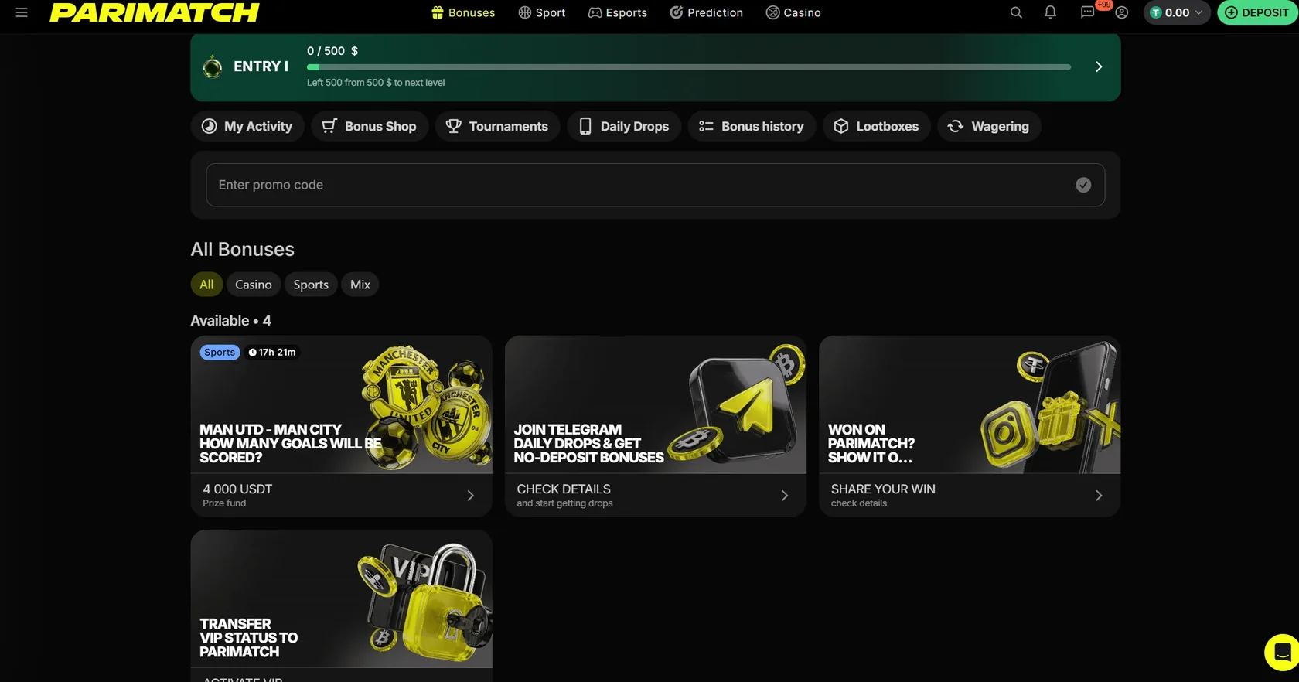Click the Prediction target icon
This screenshot has height=682, width=1299.
676,12
